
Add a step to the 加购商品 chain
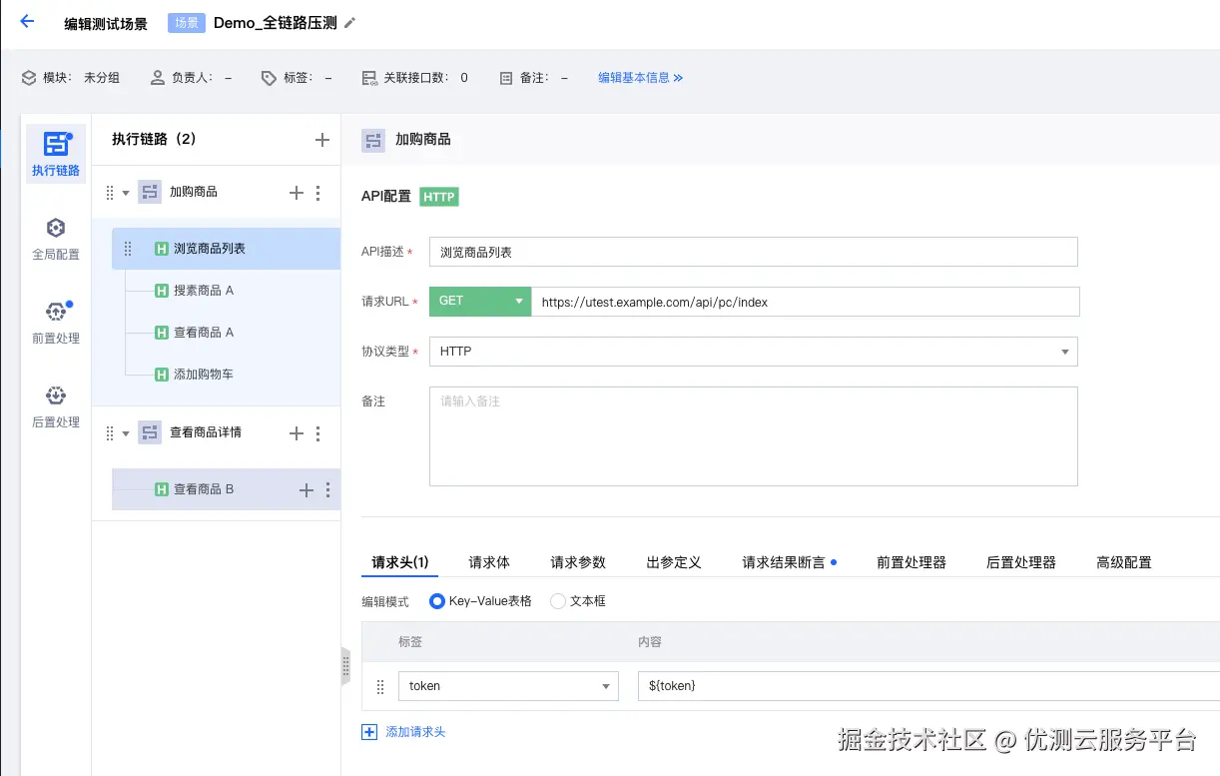point(296,193)
